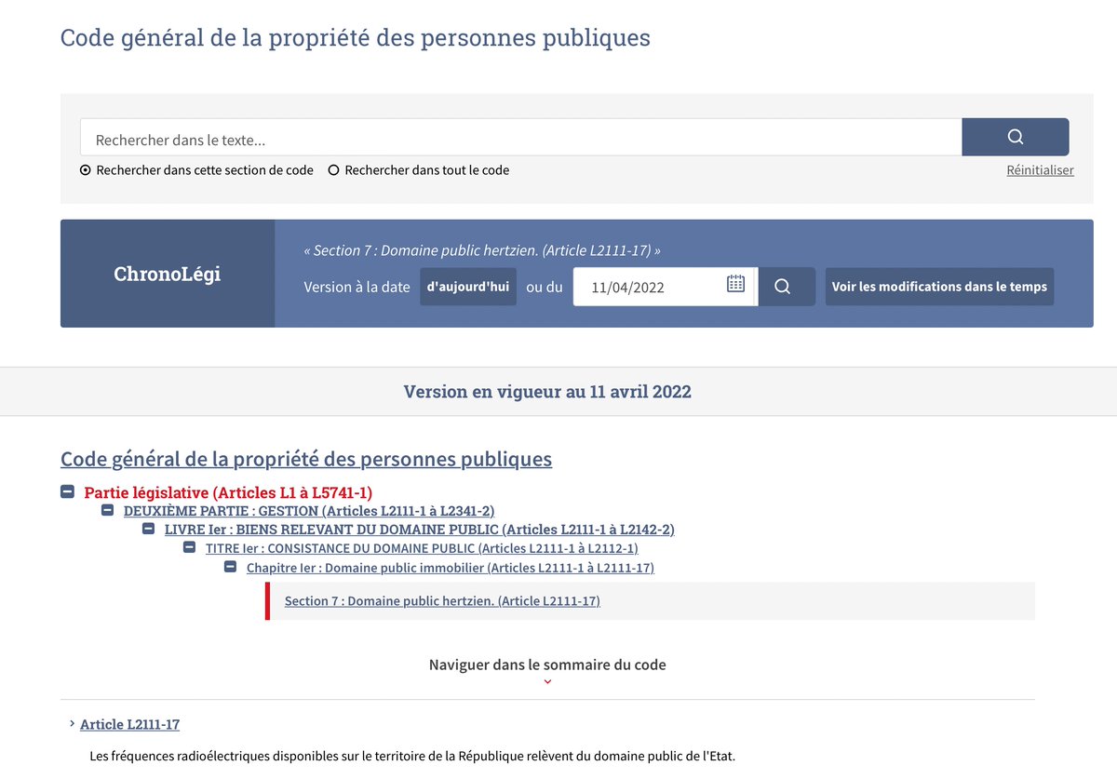Open 'Code général de la propriété' underlined link
The height and width of the screenshot is (779, 1117).
point(306,459)
